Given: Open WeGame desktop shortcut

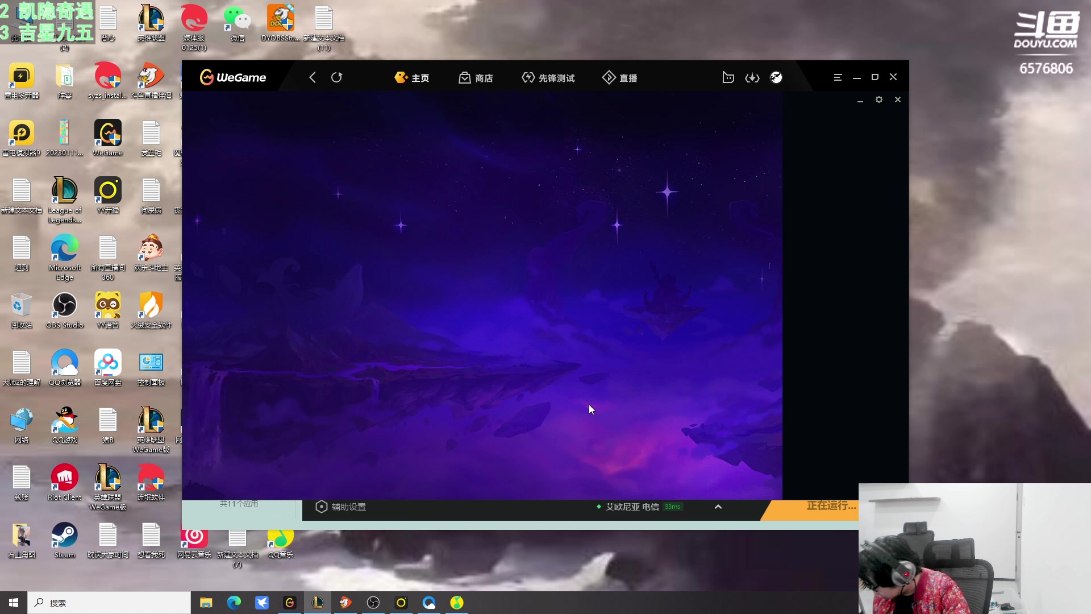Looking at the screenshot, I should pos(108,139).
